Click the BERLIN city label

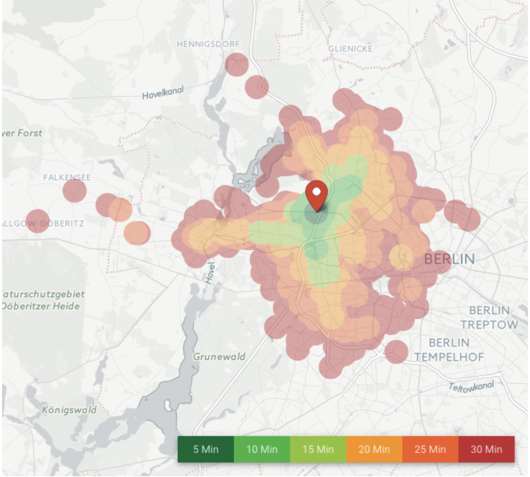tap(450, 259)
